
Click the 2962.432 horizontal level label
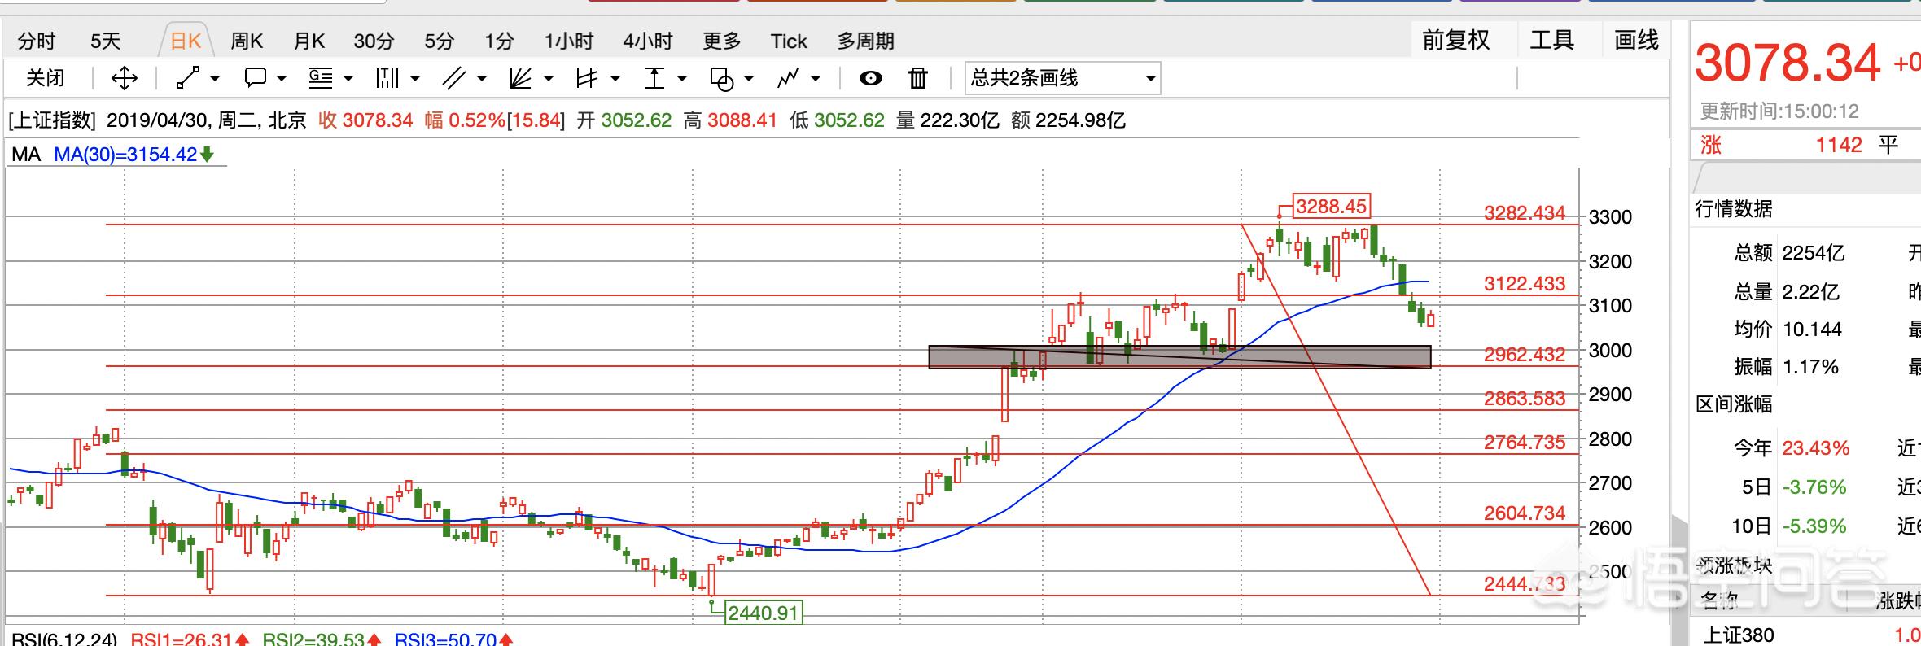(x=1525, y=355)
